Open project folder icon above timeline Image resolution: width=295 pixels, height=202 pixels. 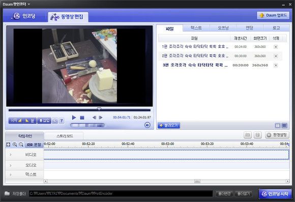point(248,135)
